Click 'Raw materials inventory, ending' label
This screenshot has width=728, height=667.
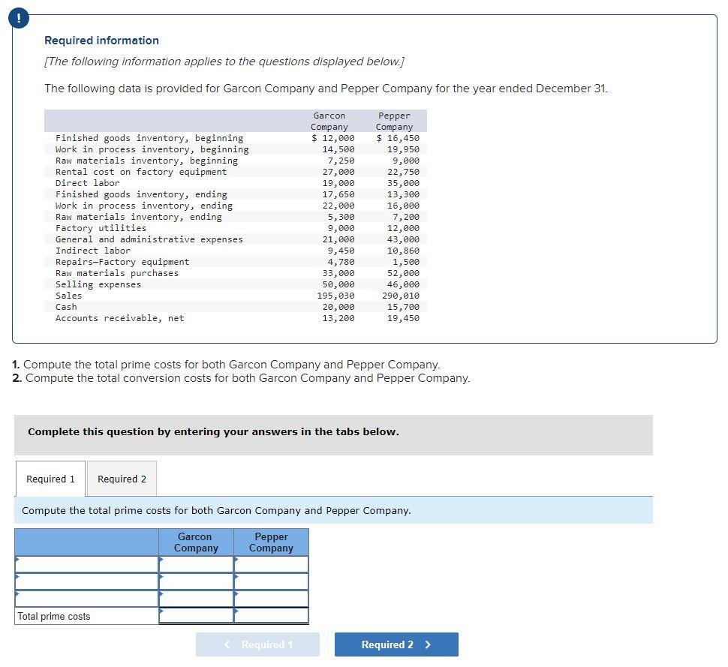[x=138, y=217]
